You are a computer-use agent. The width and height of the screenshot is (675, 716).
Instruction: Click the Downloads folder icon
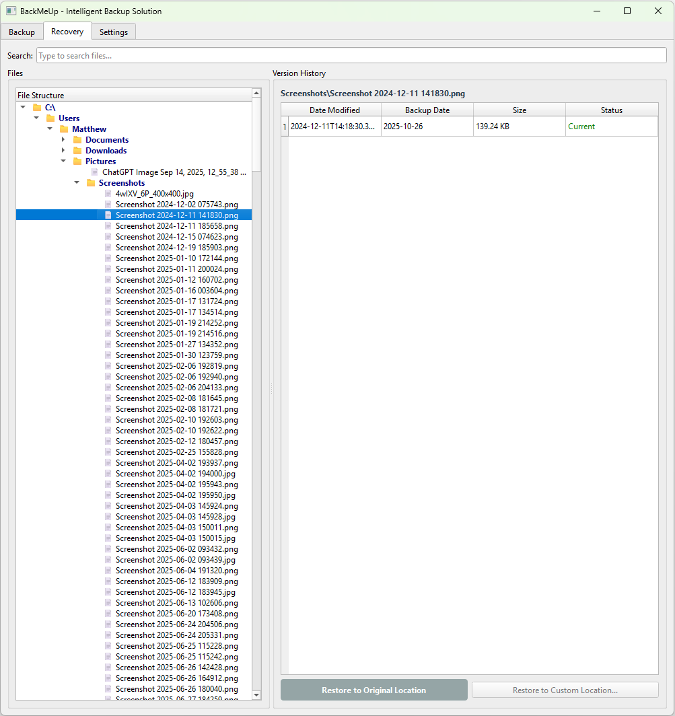tap(77, 151)
